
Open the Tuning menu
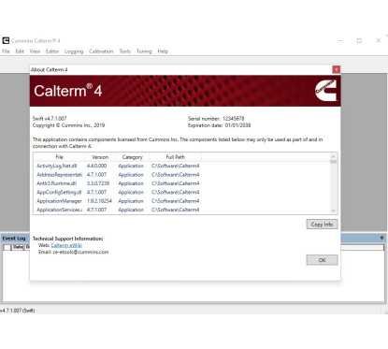point(144,51)
